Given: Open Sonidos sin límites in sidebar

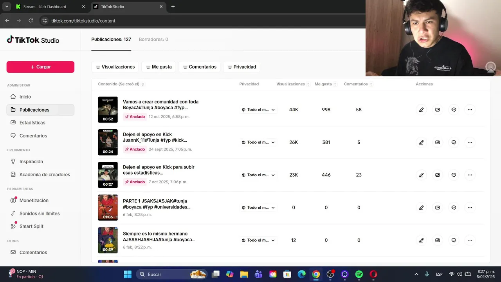Looking at the screenshot, I should coord(40,213).
